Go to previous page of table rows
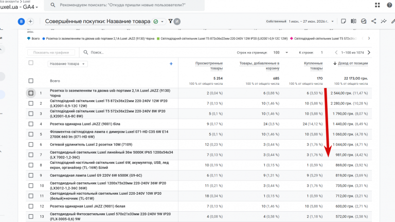The width and height of the screenshot is (395, 222). coord(336,52)
